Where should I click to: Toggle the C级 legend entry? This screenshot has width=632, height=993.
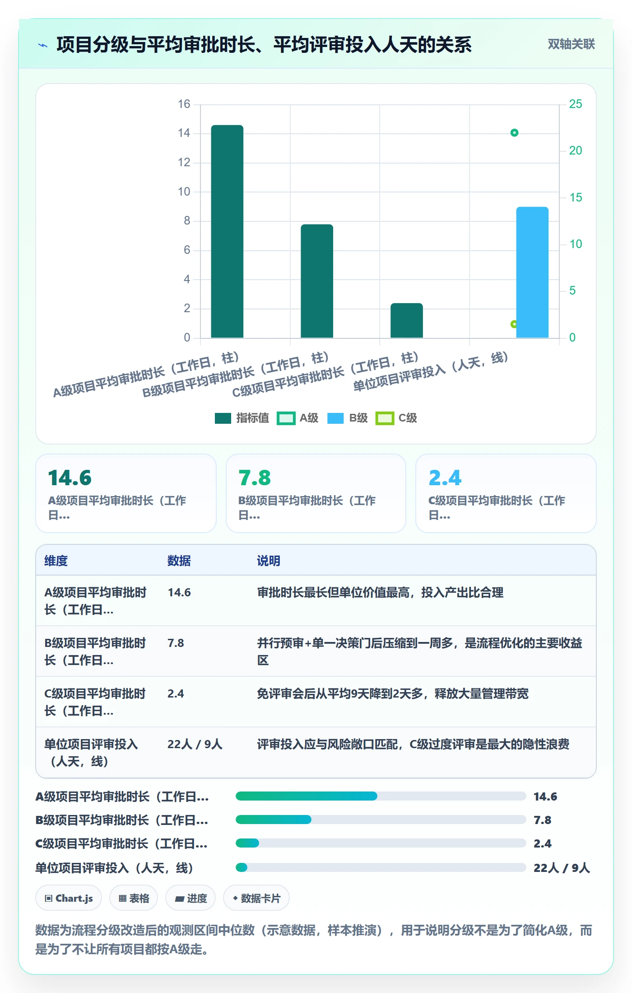point(396,418)
